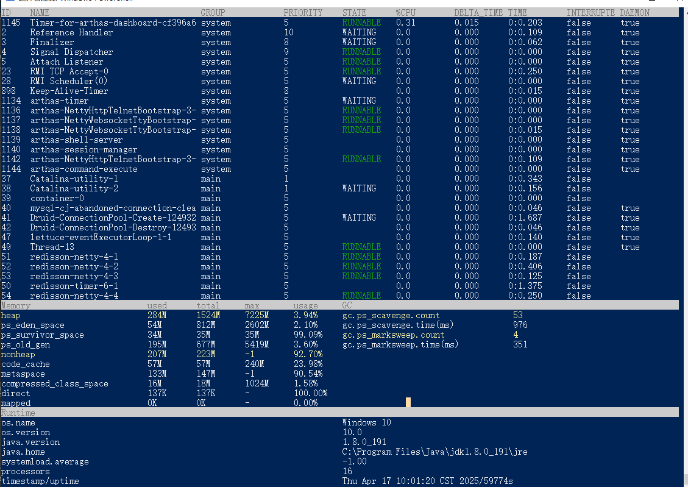The width and height of the screenshot is (688, 487).
Task: Select the redisson-timer-6-1 thread name
Action: click(74, 286)
